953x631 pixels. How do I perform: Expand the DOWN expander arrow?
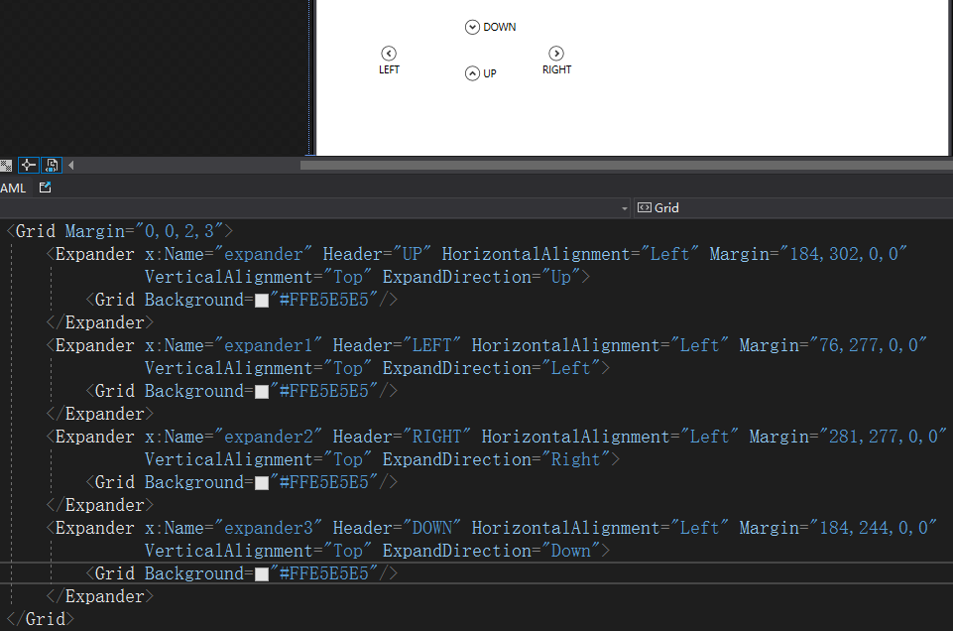click(x=472, y=28)
